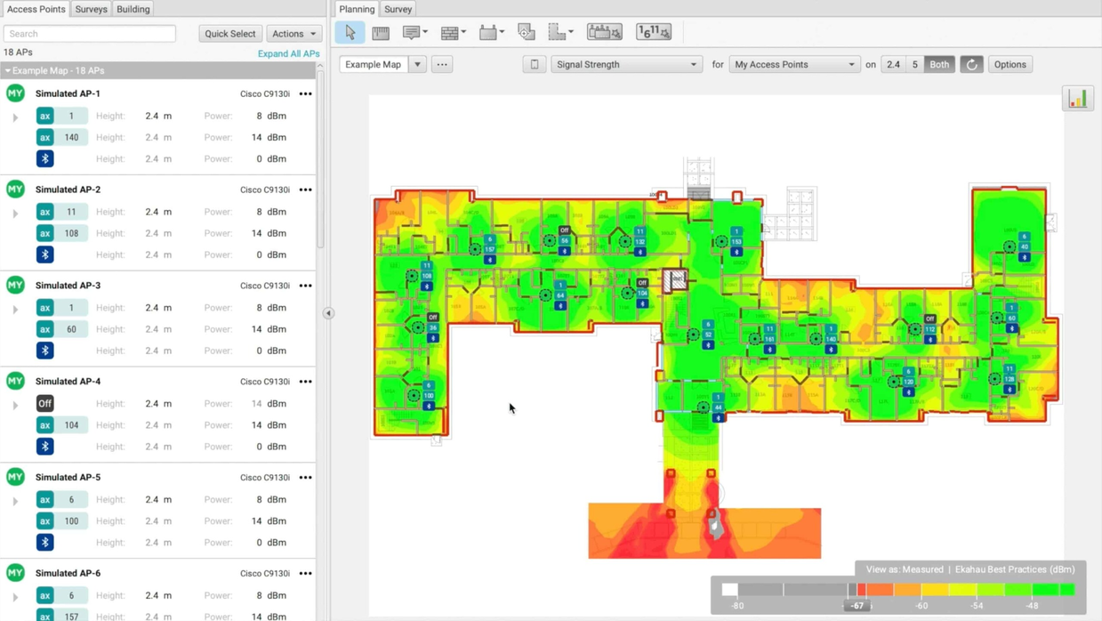Select the arrow selection tool

(350, 31)
